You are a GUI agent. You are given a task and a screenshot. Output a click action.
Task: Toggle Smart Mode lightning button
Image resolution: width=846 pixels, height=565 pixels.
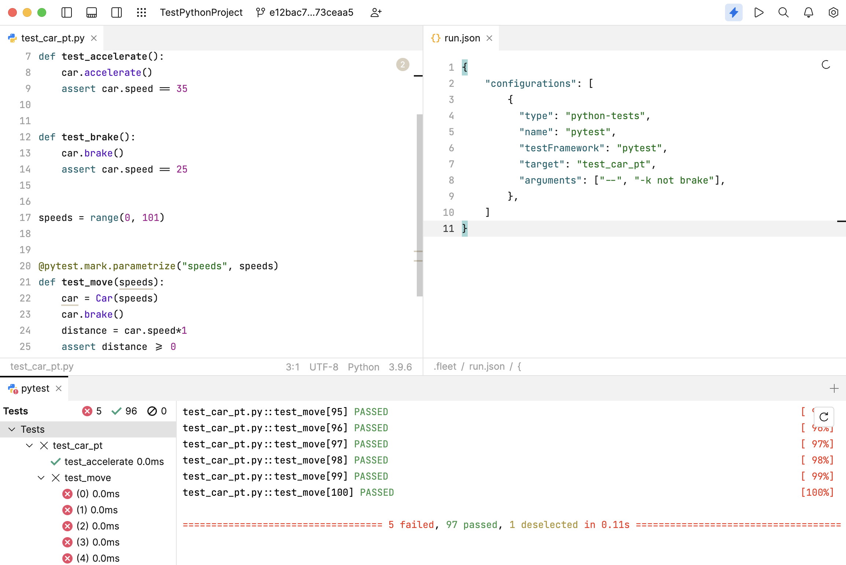734,12
